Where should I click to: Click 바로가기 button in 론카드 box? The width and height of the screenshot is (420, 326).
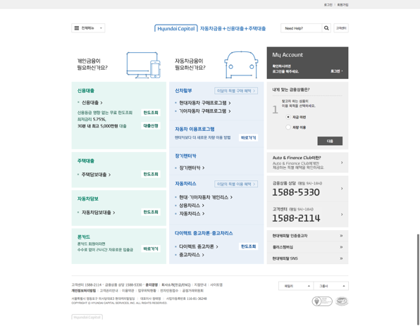[x=151, y=249]
